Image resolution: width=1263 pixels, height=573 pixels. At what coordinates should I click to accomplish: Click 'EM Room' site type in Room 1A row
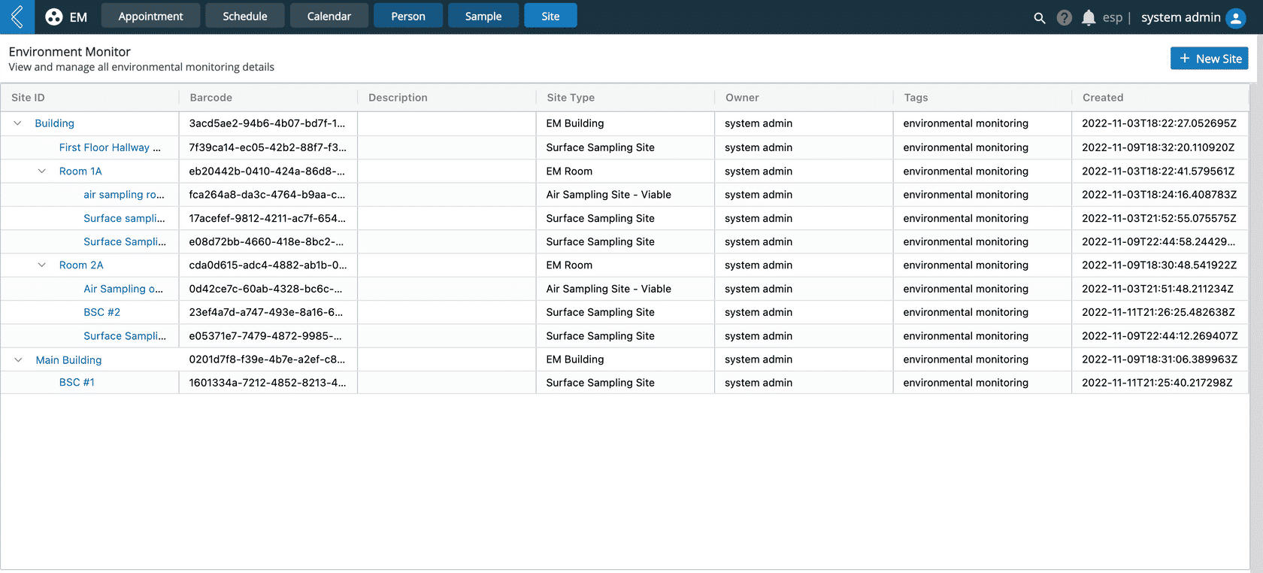pyautogui.click(x=569, y=171)
